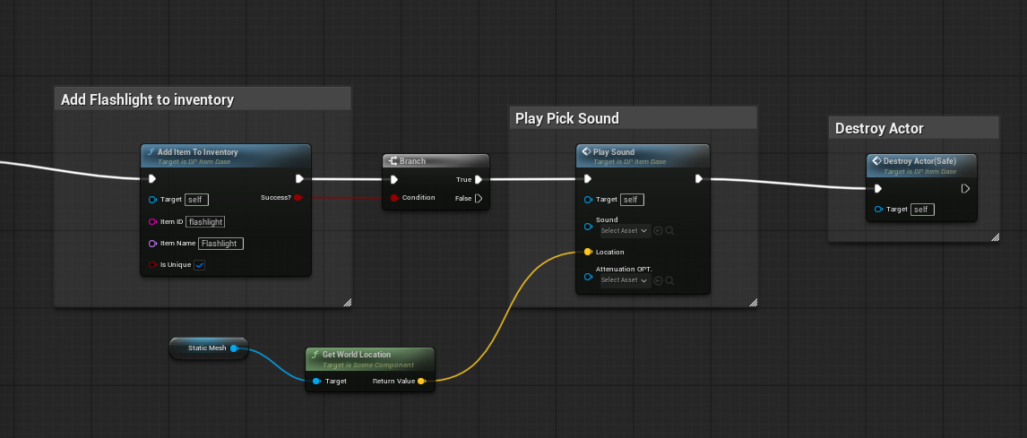Click the Get World Location Target pin
This screenshot has height=438, width=1027.
point(317,381)
